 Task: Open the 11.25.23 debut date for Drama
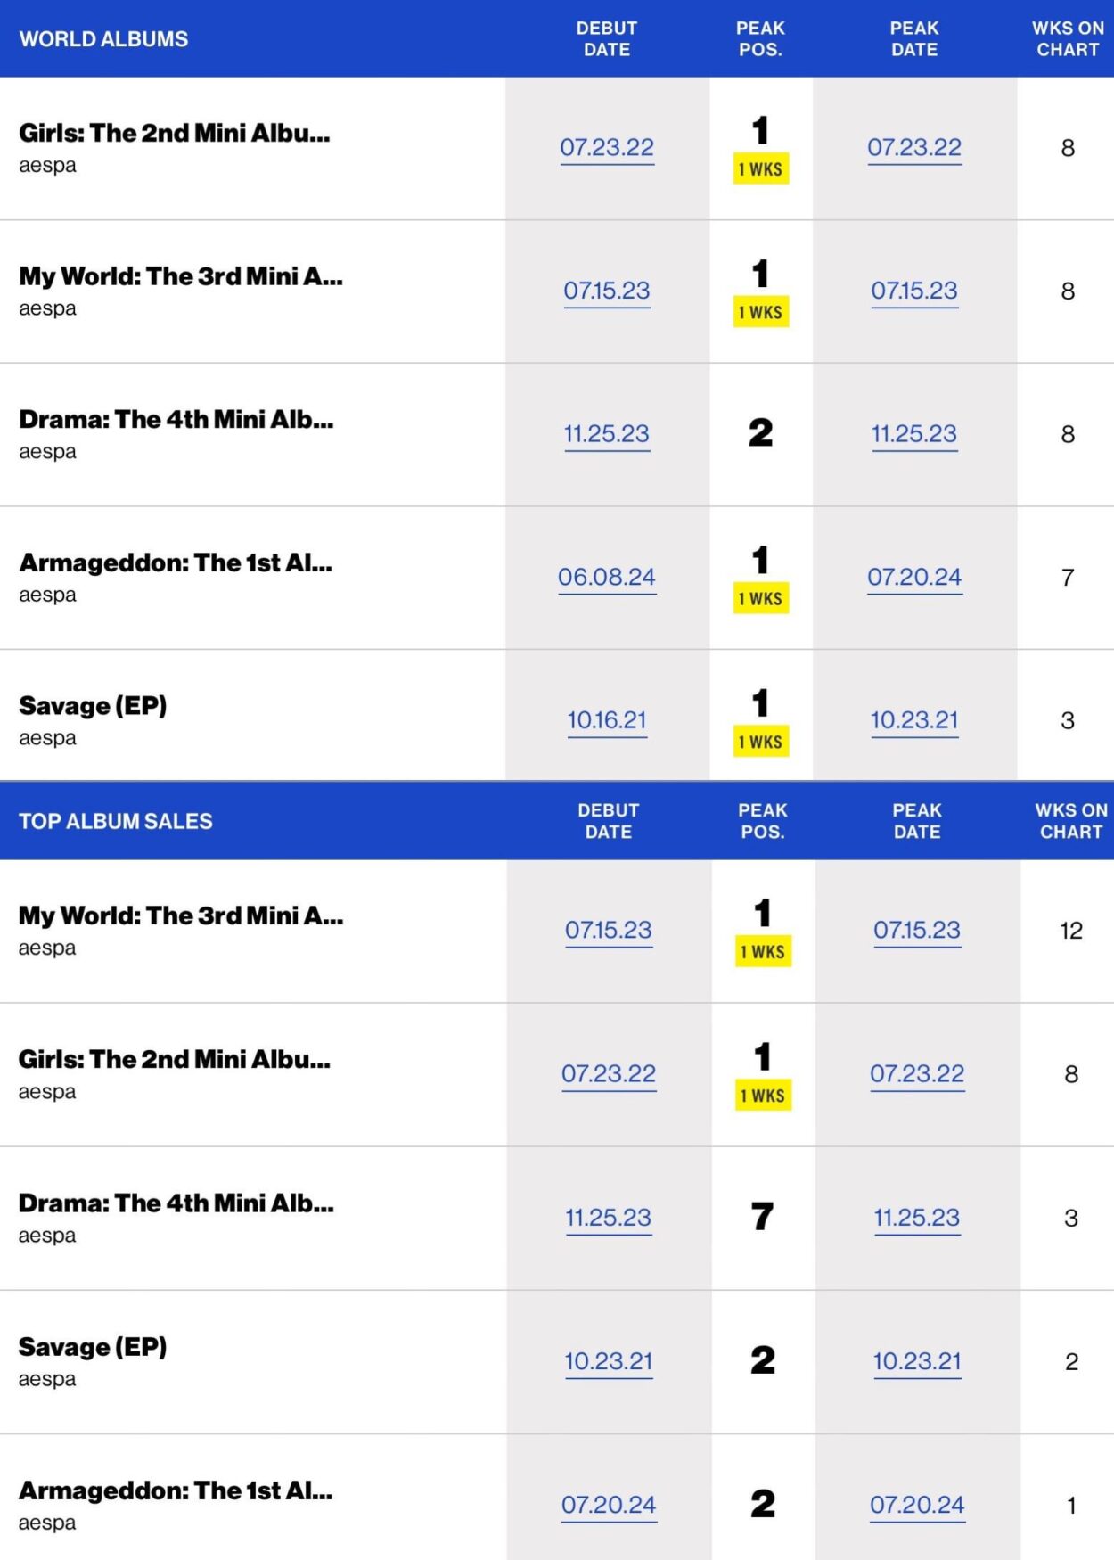tap(607, 434)
